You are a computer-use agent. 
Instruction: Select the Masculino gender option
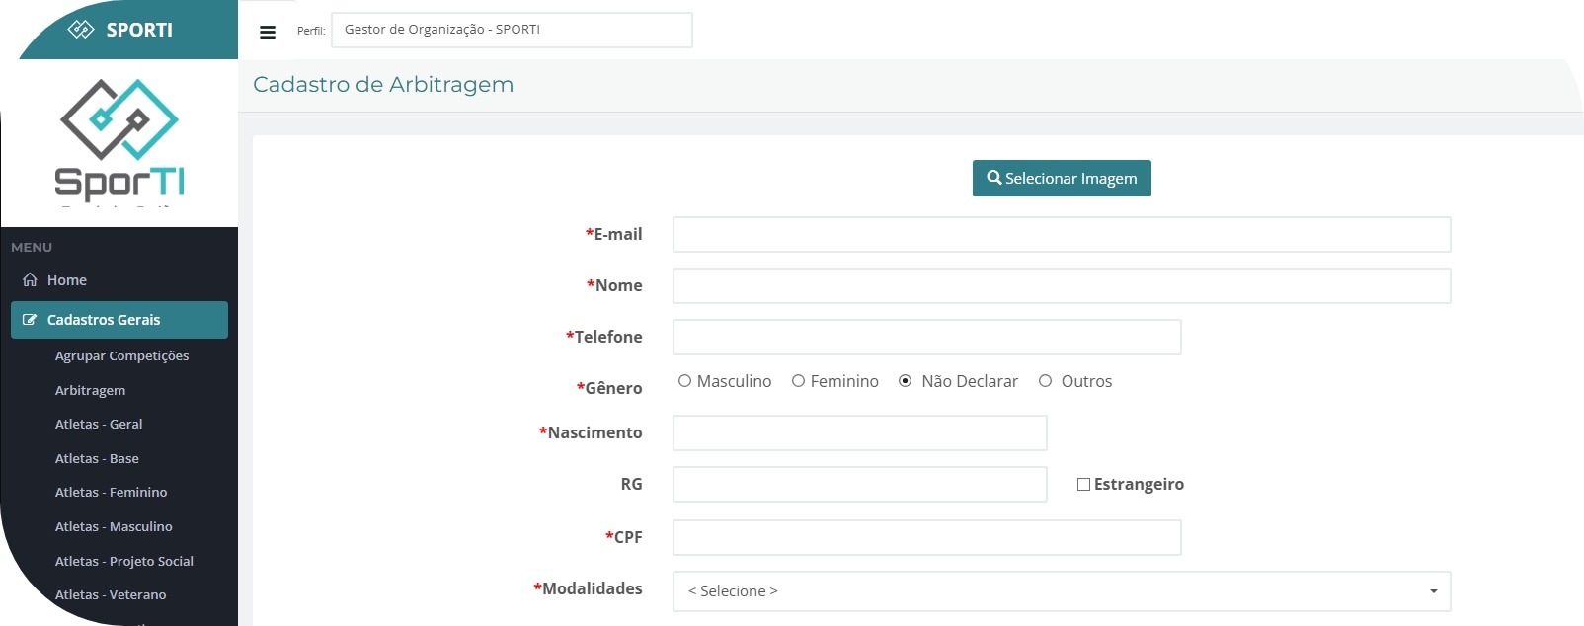pyautogui.click(x=684, y=381)
